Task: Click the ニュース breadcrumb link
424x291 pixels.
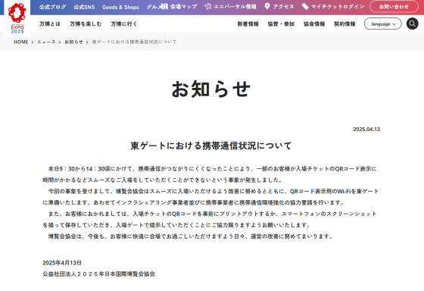Action: (46, 42)
